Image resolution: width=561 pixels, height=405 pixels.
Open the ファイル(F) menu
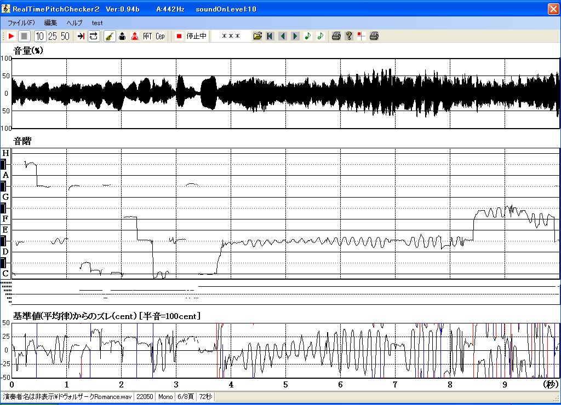[21, 23]
